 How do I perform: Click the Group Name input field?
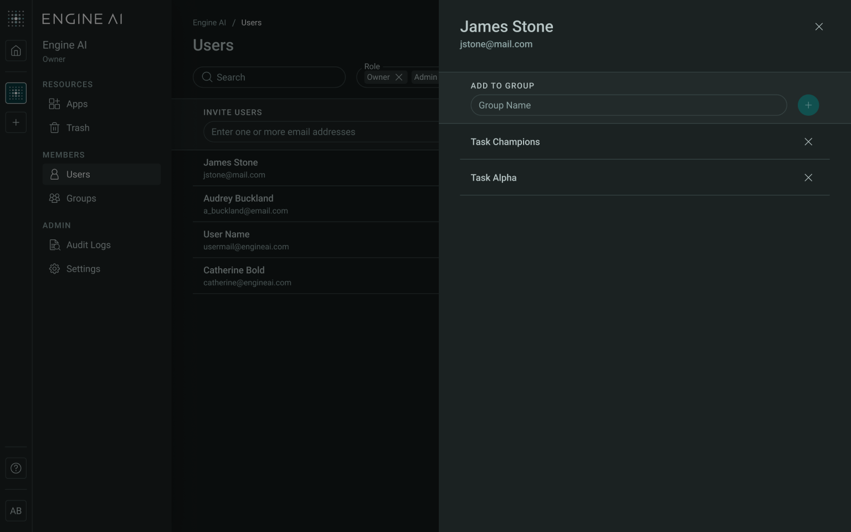pos(629,105)
